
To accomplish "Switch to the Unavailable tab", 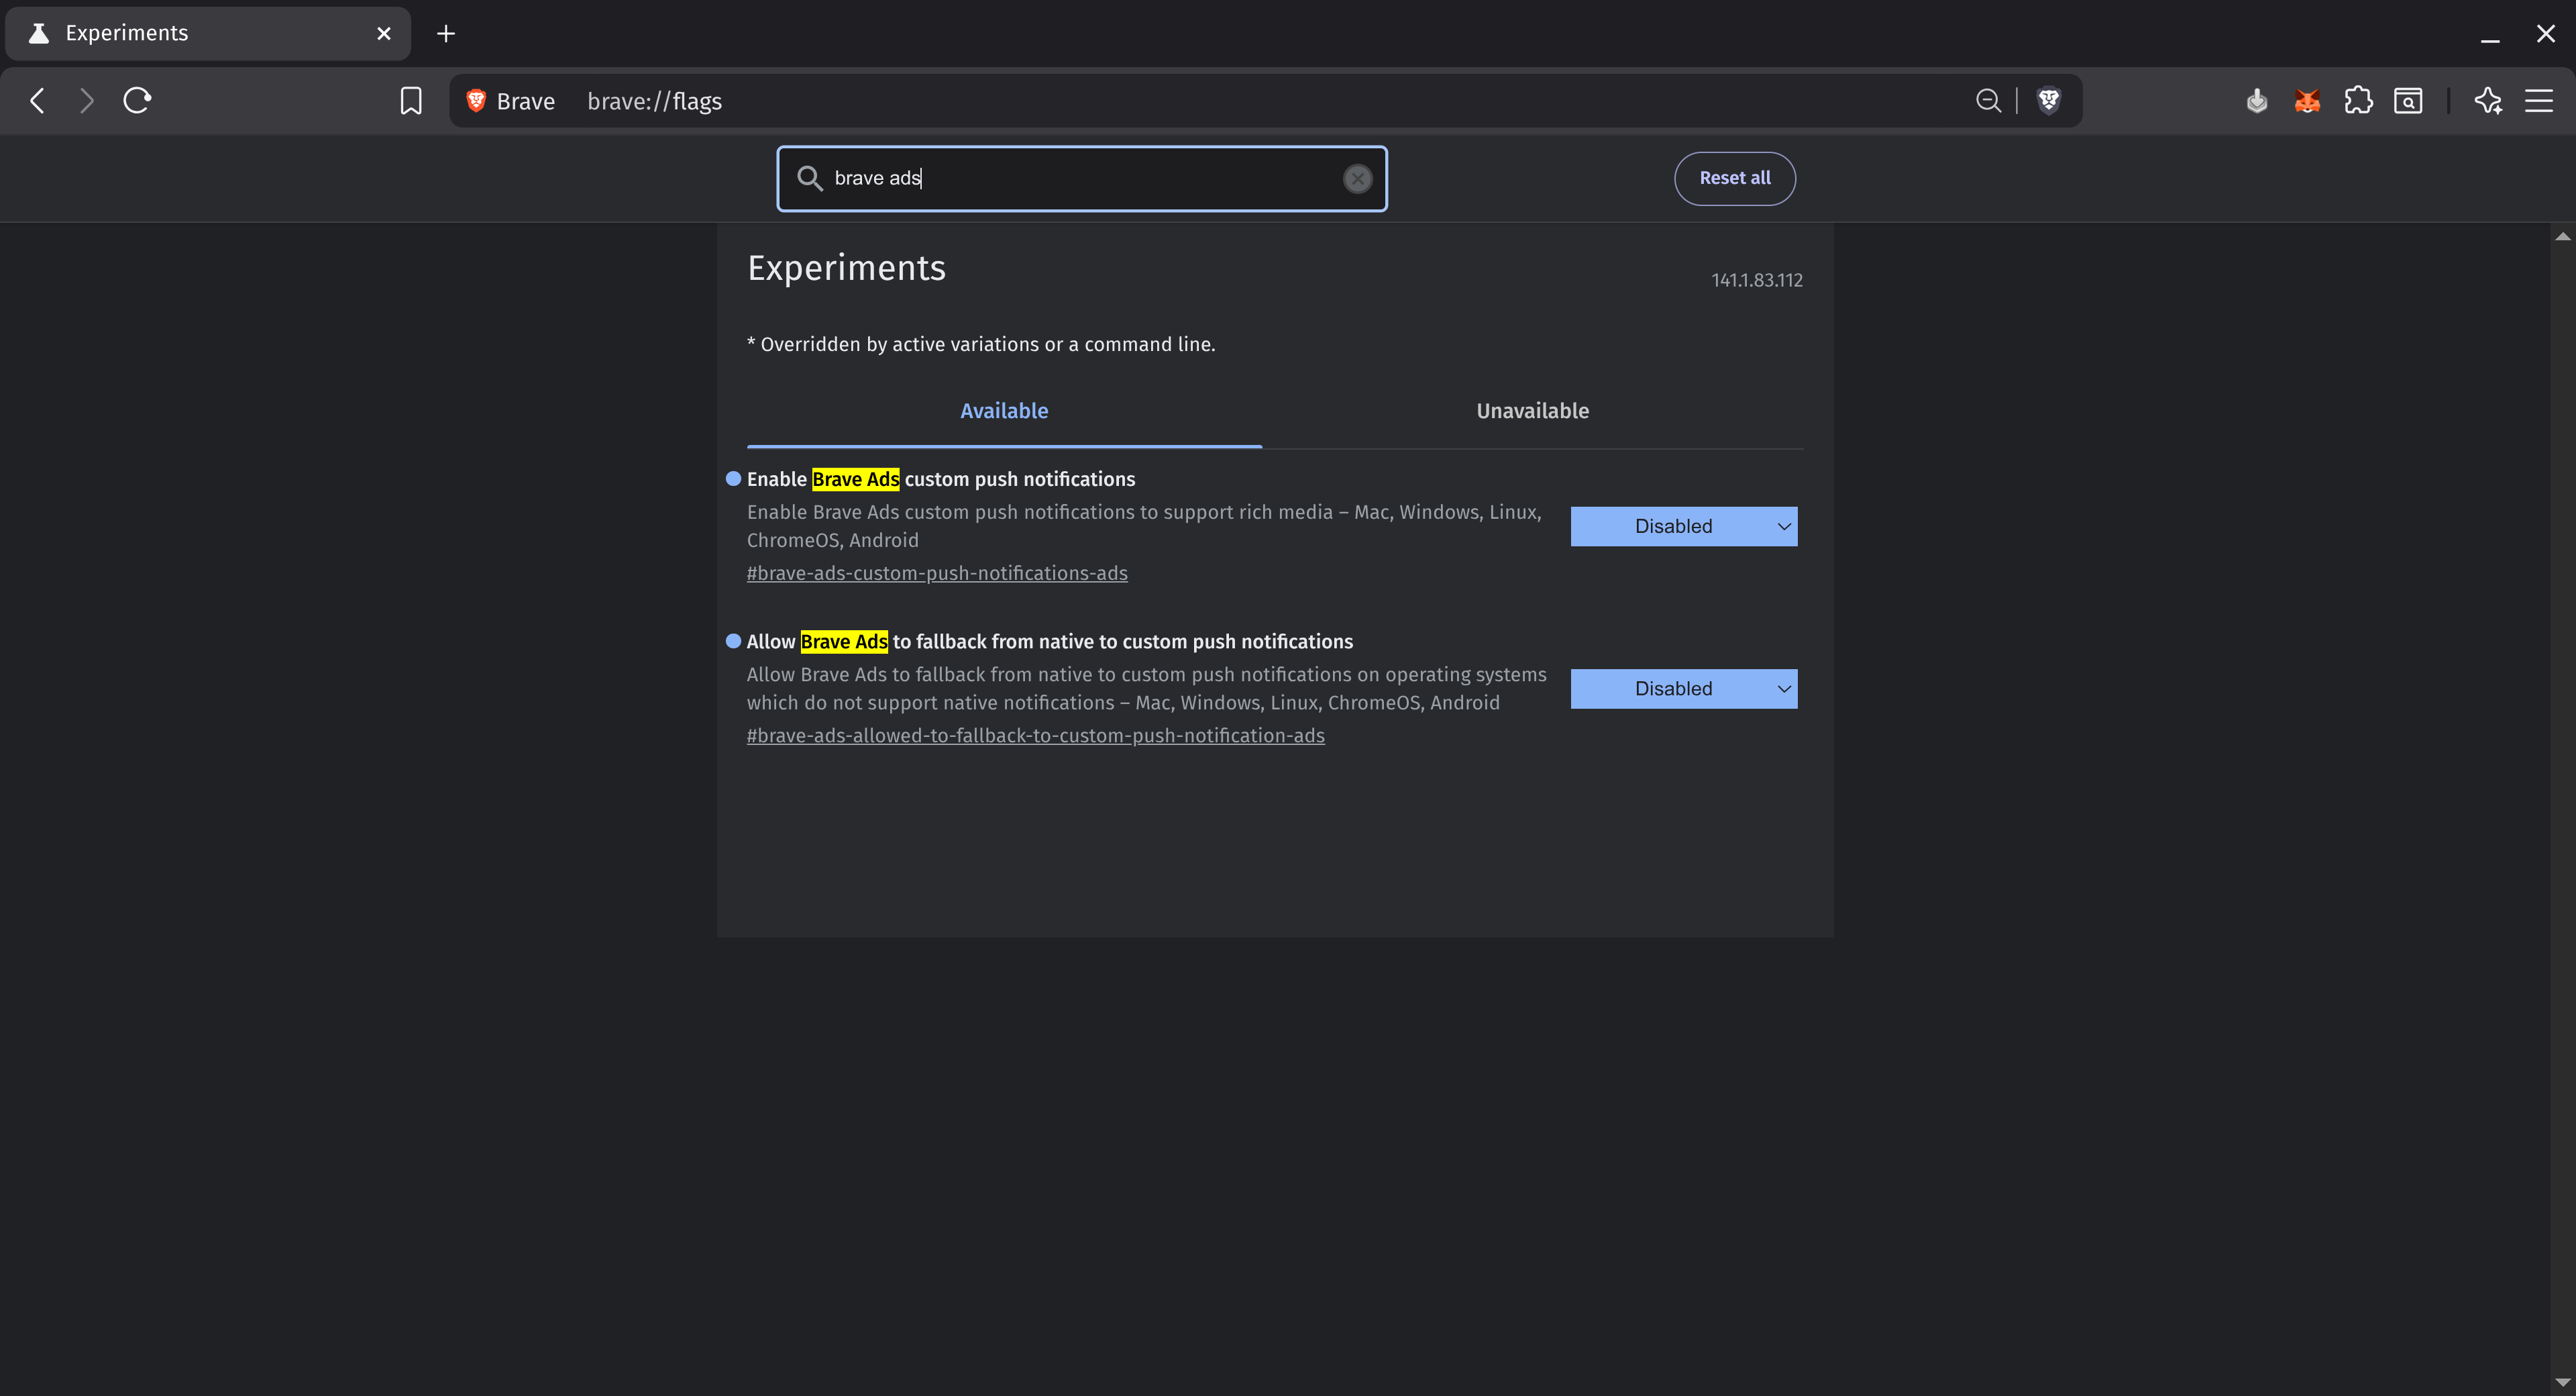I will click(x=1532, y=411).
